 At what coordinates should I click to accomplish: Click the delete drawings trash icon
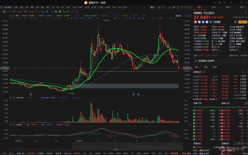click(68, 12)
